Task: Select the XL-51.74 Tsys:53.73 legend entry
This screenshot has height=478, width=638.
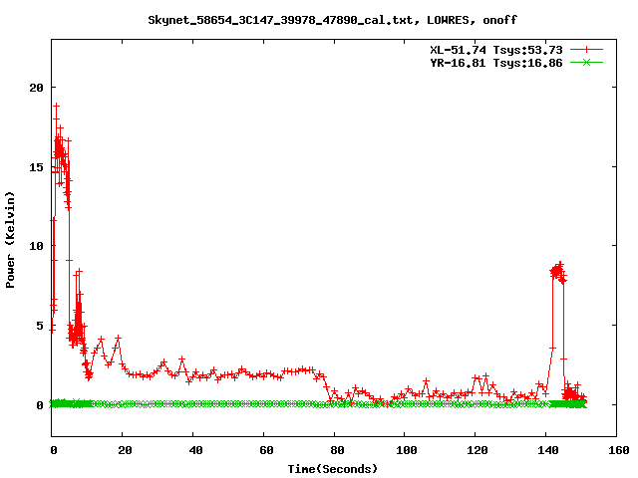Action: coord(496,50)
